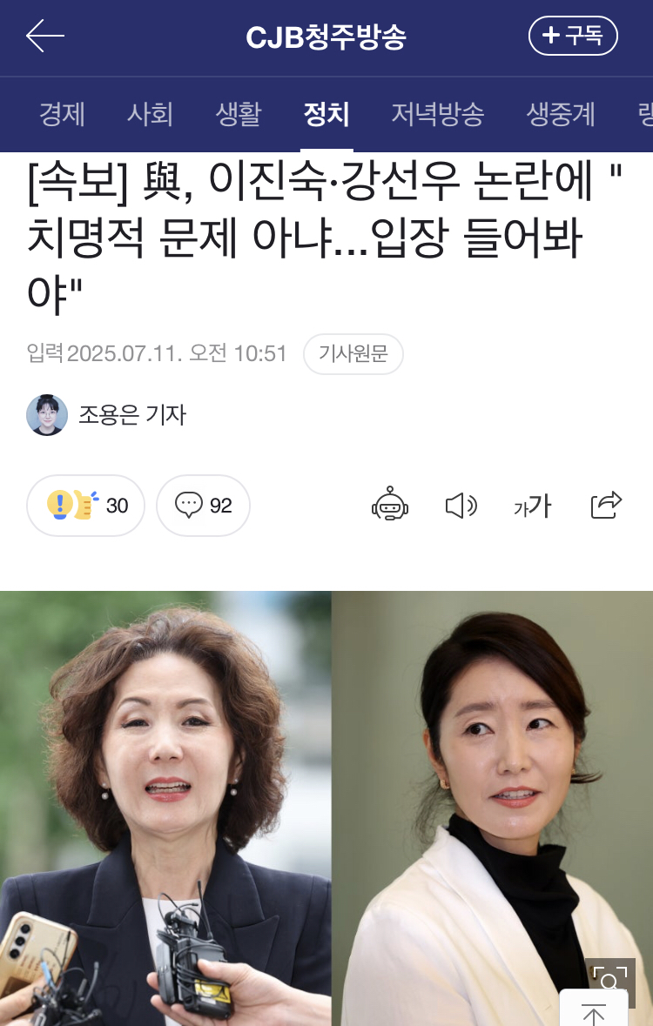Screen dimensions: 653x1026
Task: Enlarge photo with the zoom icon
Action: click(x=609, y=982)
